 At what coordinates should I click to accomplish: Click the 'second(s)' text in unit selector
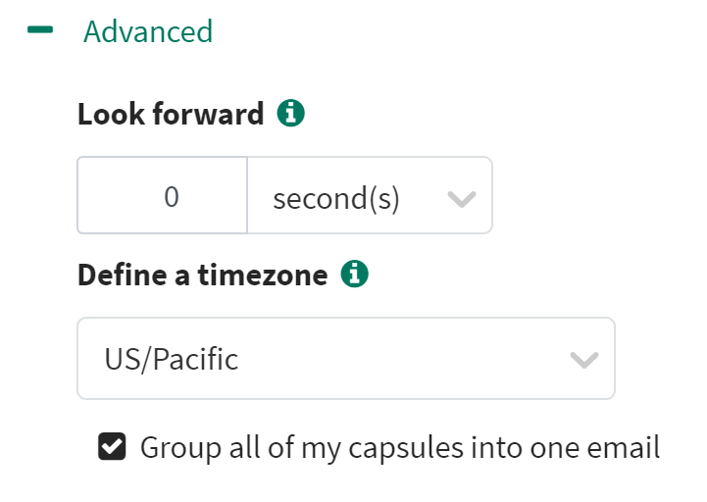point(336,199)
